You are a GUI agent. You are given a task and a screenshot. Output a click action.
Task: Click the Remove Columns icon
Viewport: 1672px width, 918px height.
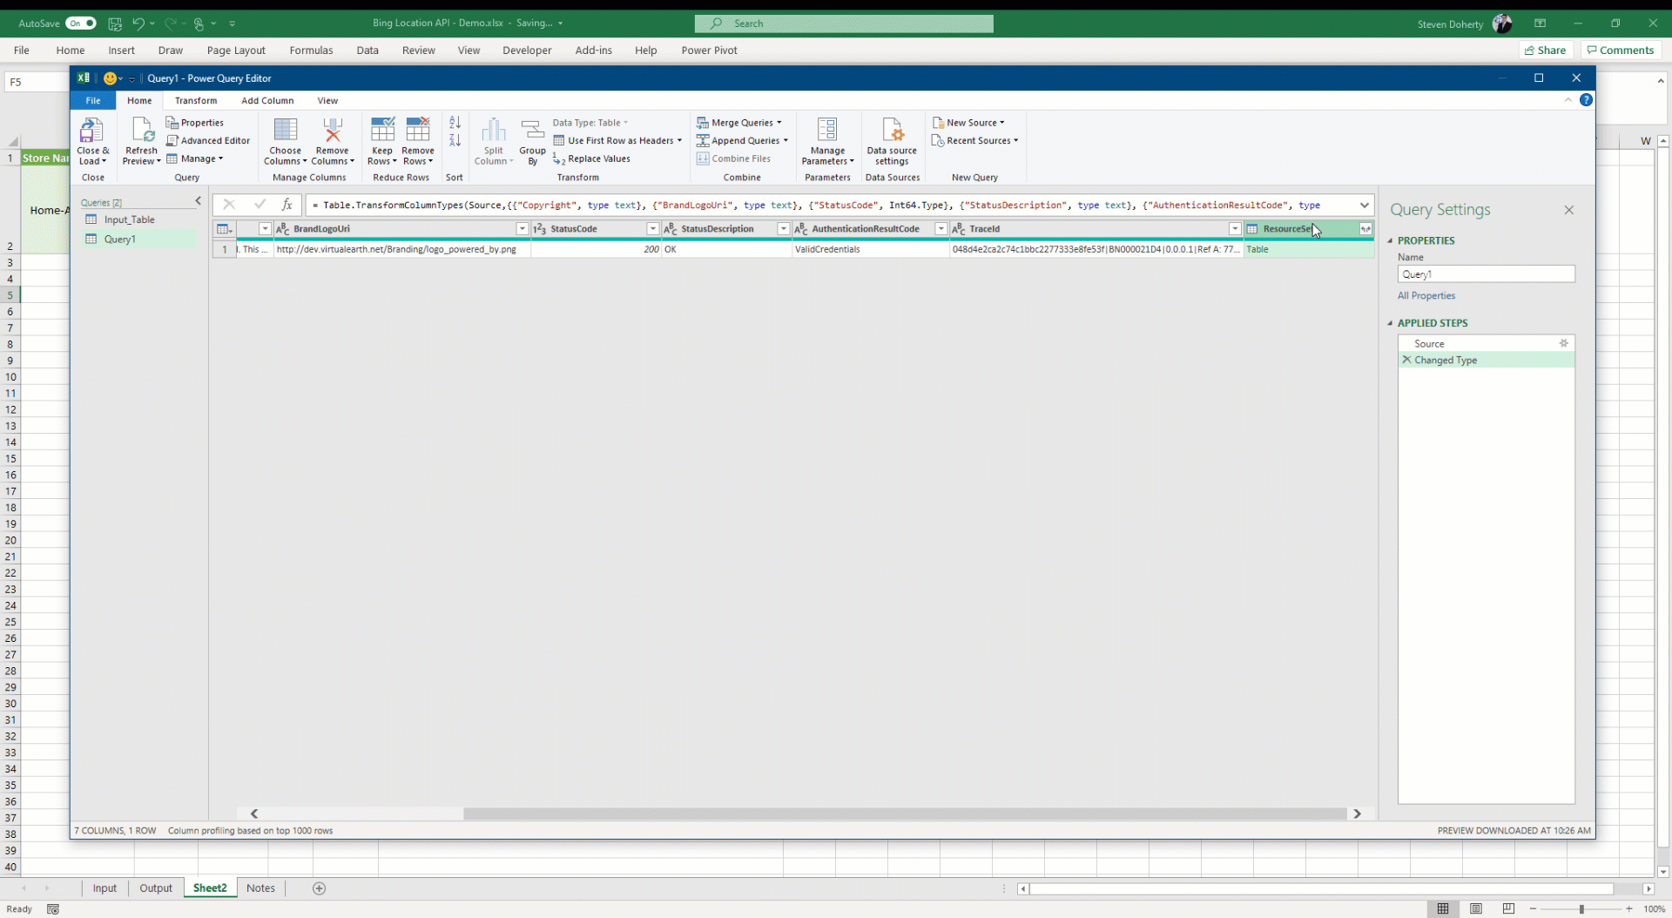pyautogui.click(x=332, y=130)
